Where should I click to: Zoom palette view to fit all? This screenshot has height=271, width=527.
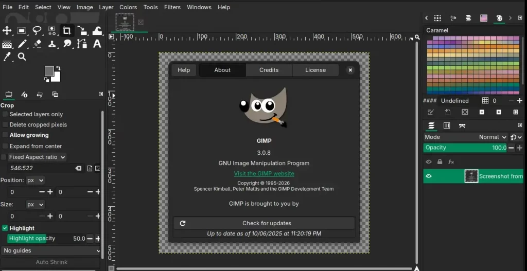[516, 112]
